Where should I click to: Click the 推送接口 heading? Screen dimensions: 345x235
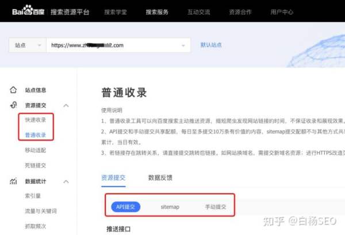tap(118, 229)
